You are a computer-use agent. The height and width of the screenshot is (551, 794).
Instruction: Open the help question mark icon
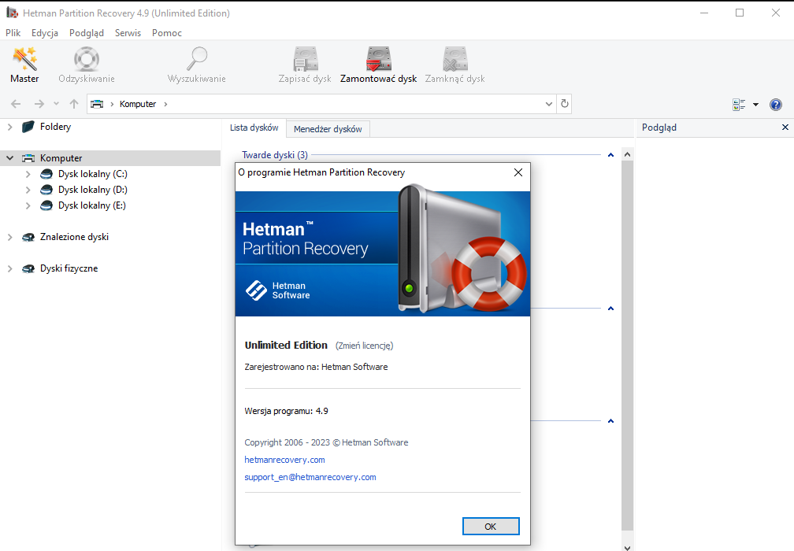coord(775,104)
